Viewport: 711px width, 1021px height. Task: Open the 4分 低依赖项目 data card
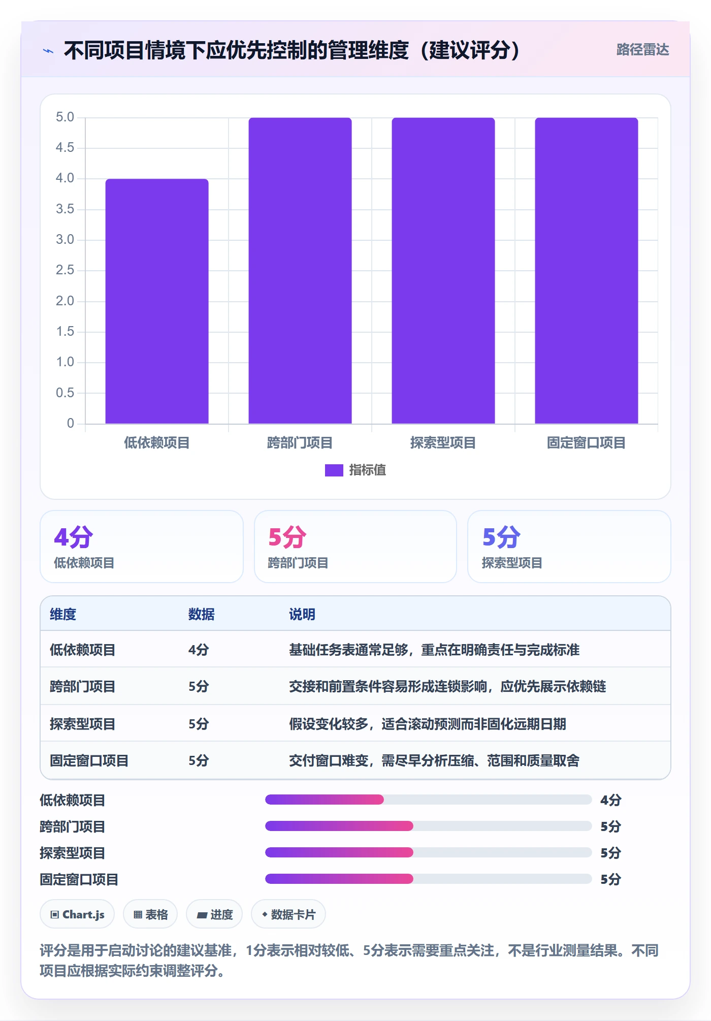[x=142, y=547]
